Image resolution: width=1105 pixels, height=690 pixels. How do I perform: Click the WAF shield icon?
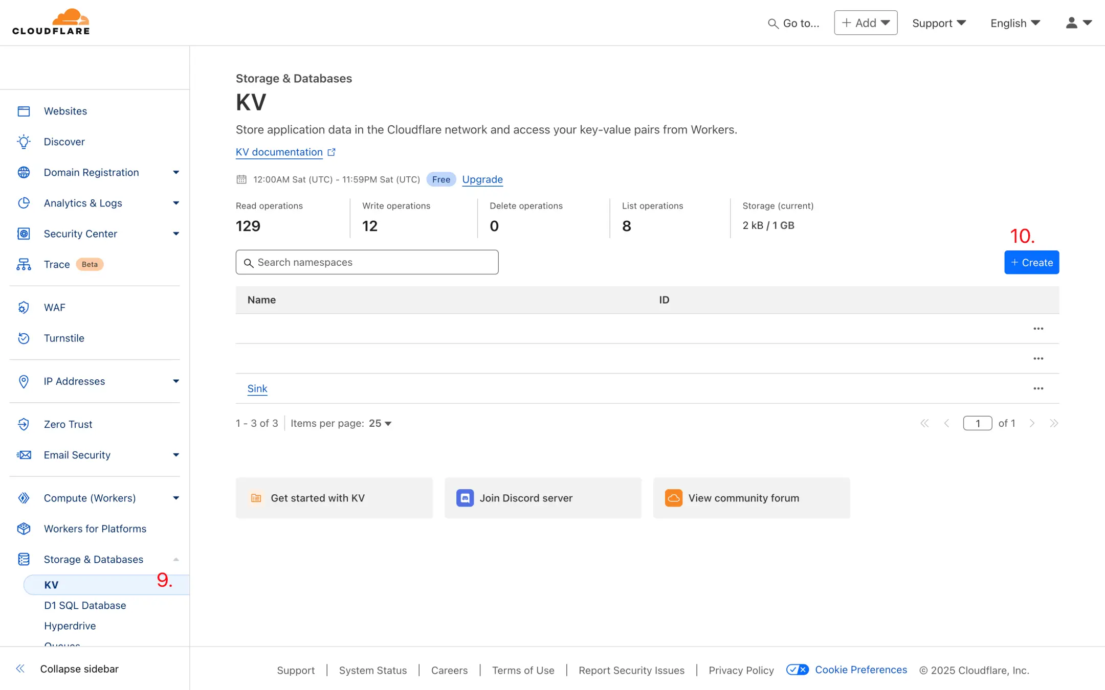pos(24,308)
